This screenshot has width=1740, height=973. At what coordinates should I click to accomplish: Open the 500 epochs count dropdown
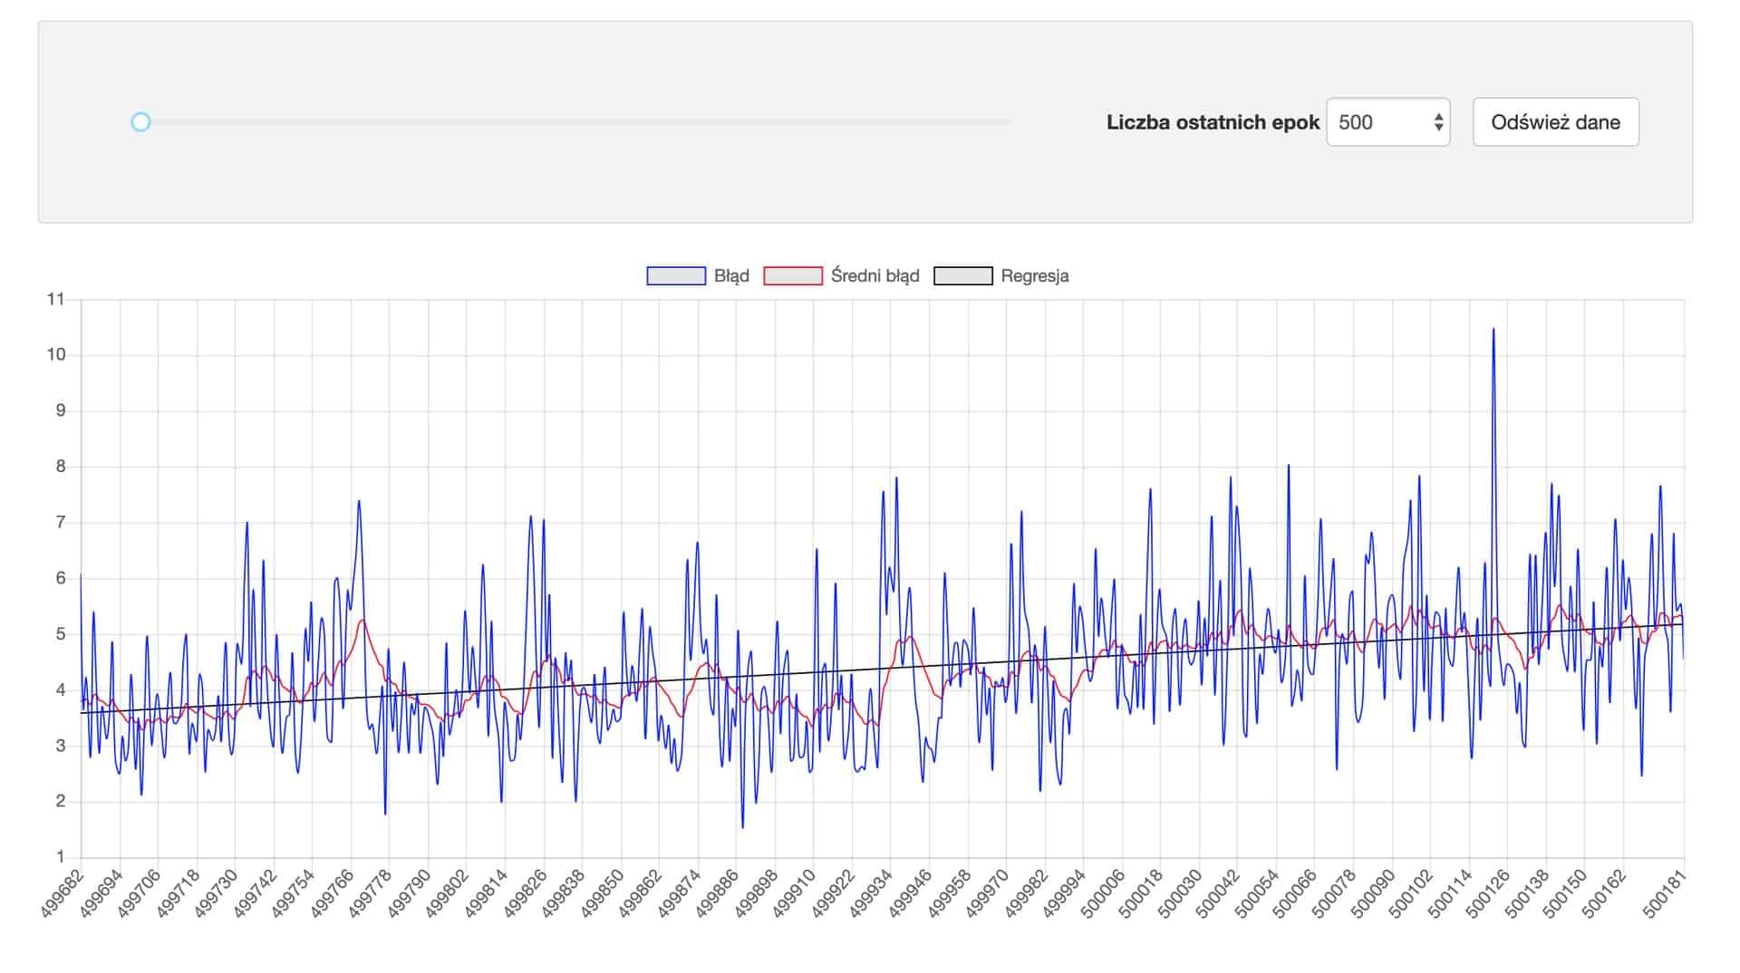point(1387,122)
